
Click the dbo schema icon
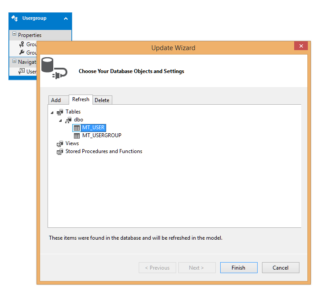68,120
